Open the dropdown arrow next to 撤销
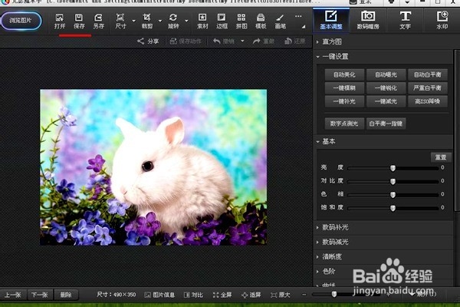 [242, 41]
